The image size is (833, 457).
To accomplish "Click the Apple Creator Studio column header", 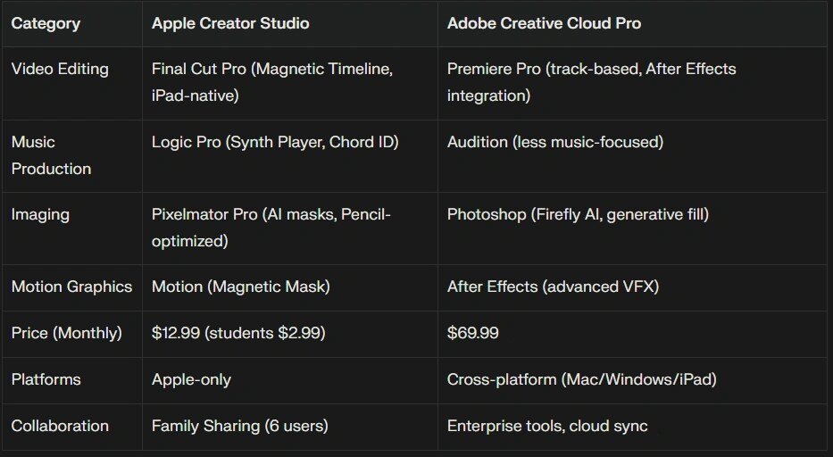I will [x=230, y=23].
